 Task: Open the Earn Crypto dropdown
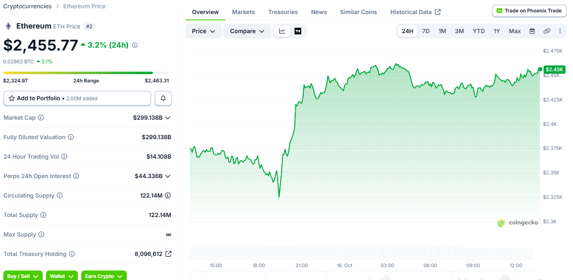[x=104, y=276]
